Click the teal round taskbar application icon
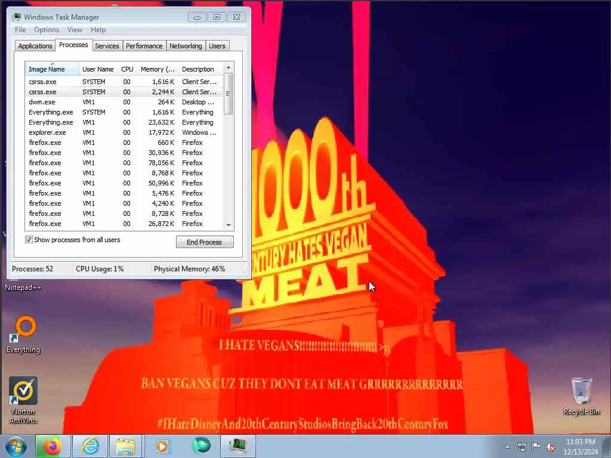 [x=201, y=446]
